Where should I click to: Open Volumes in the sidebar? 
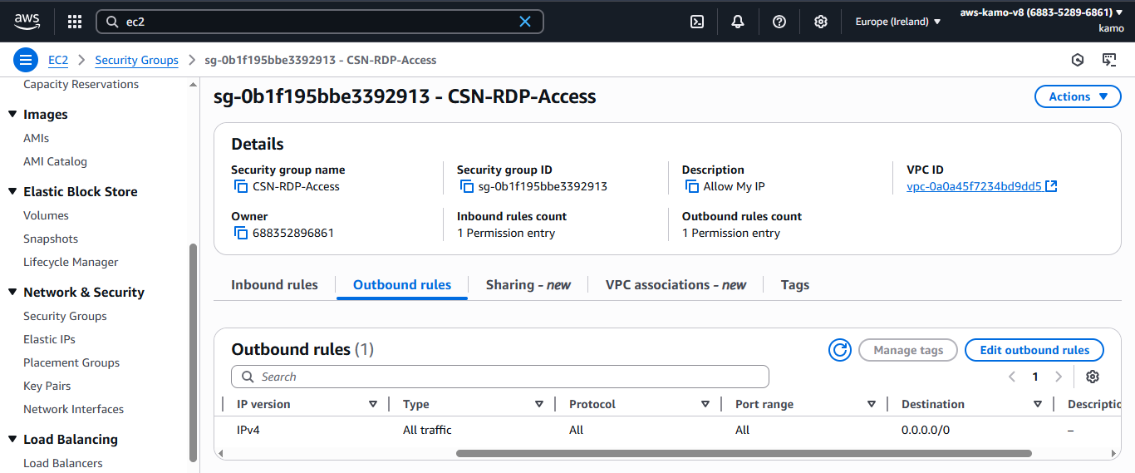coord(46,215)
